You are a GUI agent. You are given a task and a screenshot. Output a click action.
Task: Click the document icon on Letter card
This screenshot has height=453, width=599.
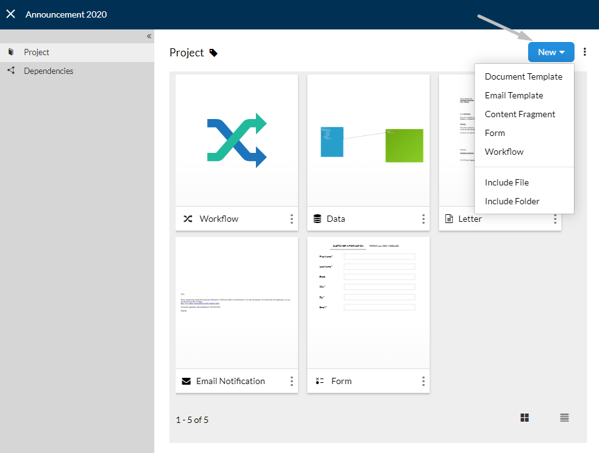[449, 219]
